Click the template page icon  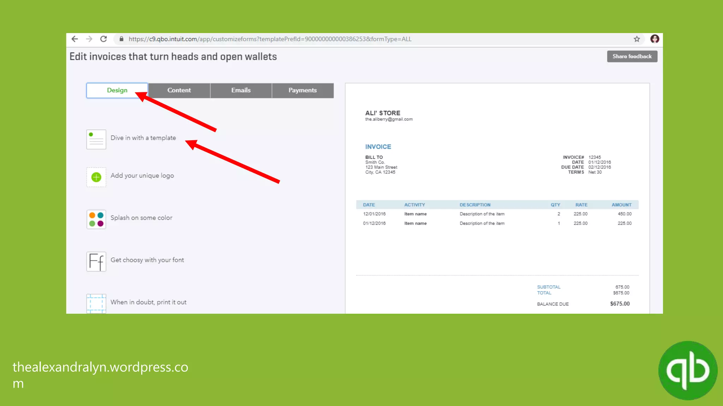96,139
